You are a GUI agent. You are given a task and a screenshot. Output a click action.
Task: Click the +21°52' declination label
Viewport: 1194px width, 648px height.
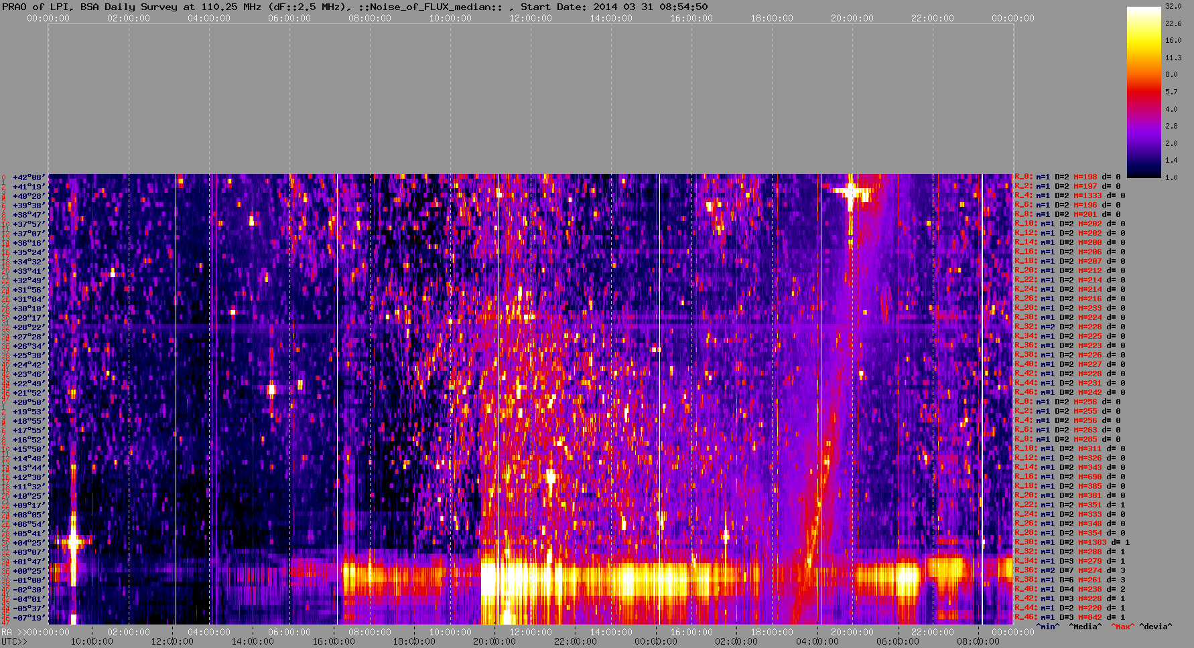pyautogui.click(x=29, y=393)
